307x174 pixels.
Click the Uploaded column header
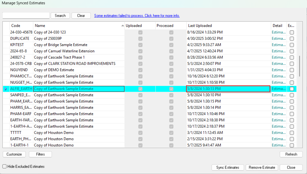[x=140, y=26]
